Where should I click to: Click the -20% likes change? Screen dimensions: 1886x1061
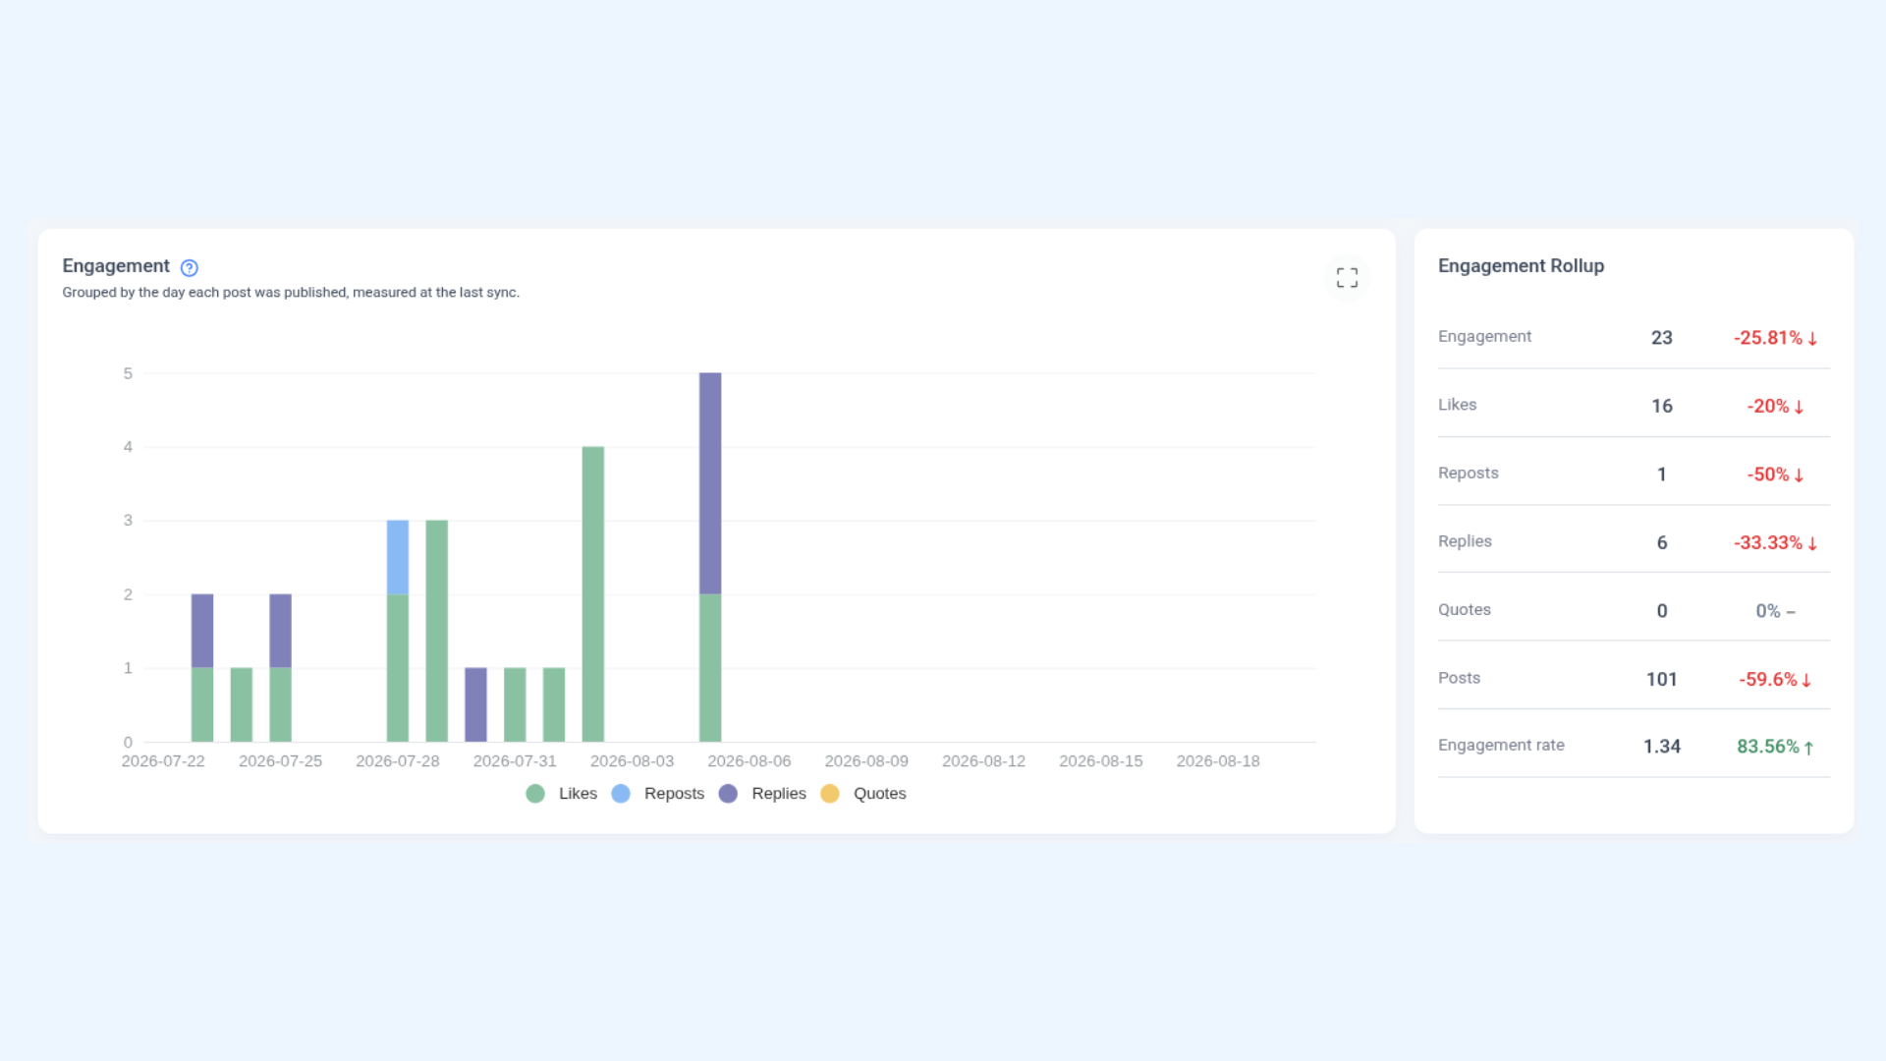(1775, 406)
